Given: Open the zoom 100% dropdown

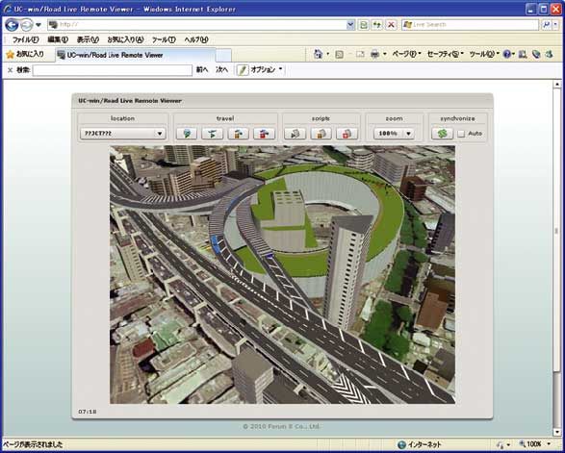Looking at the screenshot, I should click(394, 134).
